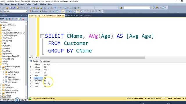Click the horizontal scrollbar of query editor
Image resolution: width=186 pixels, height=104 pixels.
[92, 58]
